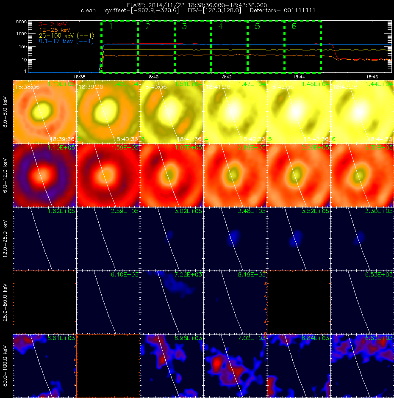
Task: Open the 3.0-6.0 keV image labeled 1.42E+04
Action: pos(108,112)
